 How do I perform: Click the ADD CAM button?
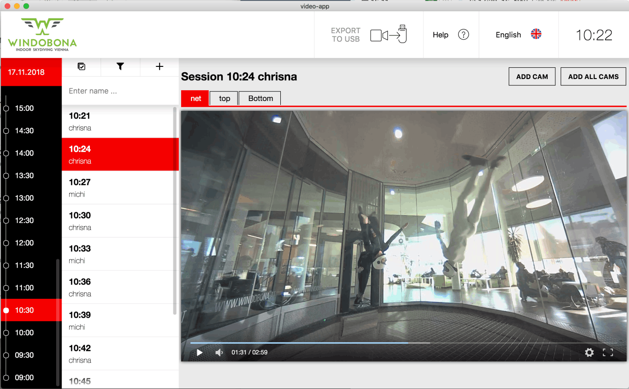click(532, 77)
